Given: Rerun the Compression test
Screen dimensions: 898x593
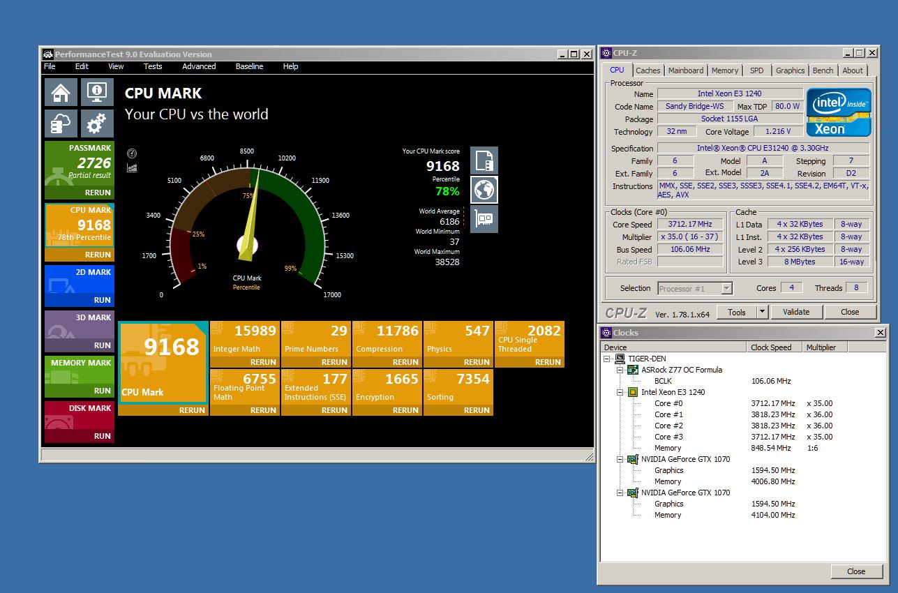Looking at the screenshot, I should (405, 362).
